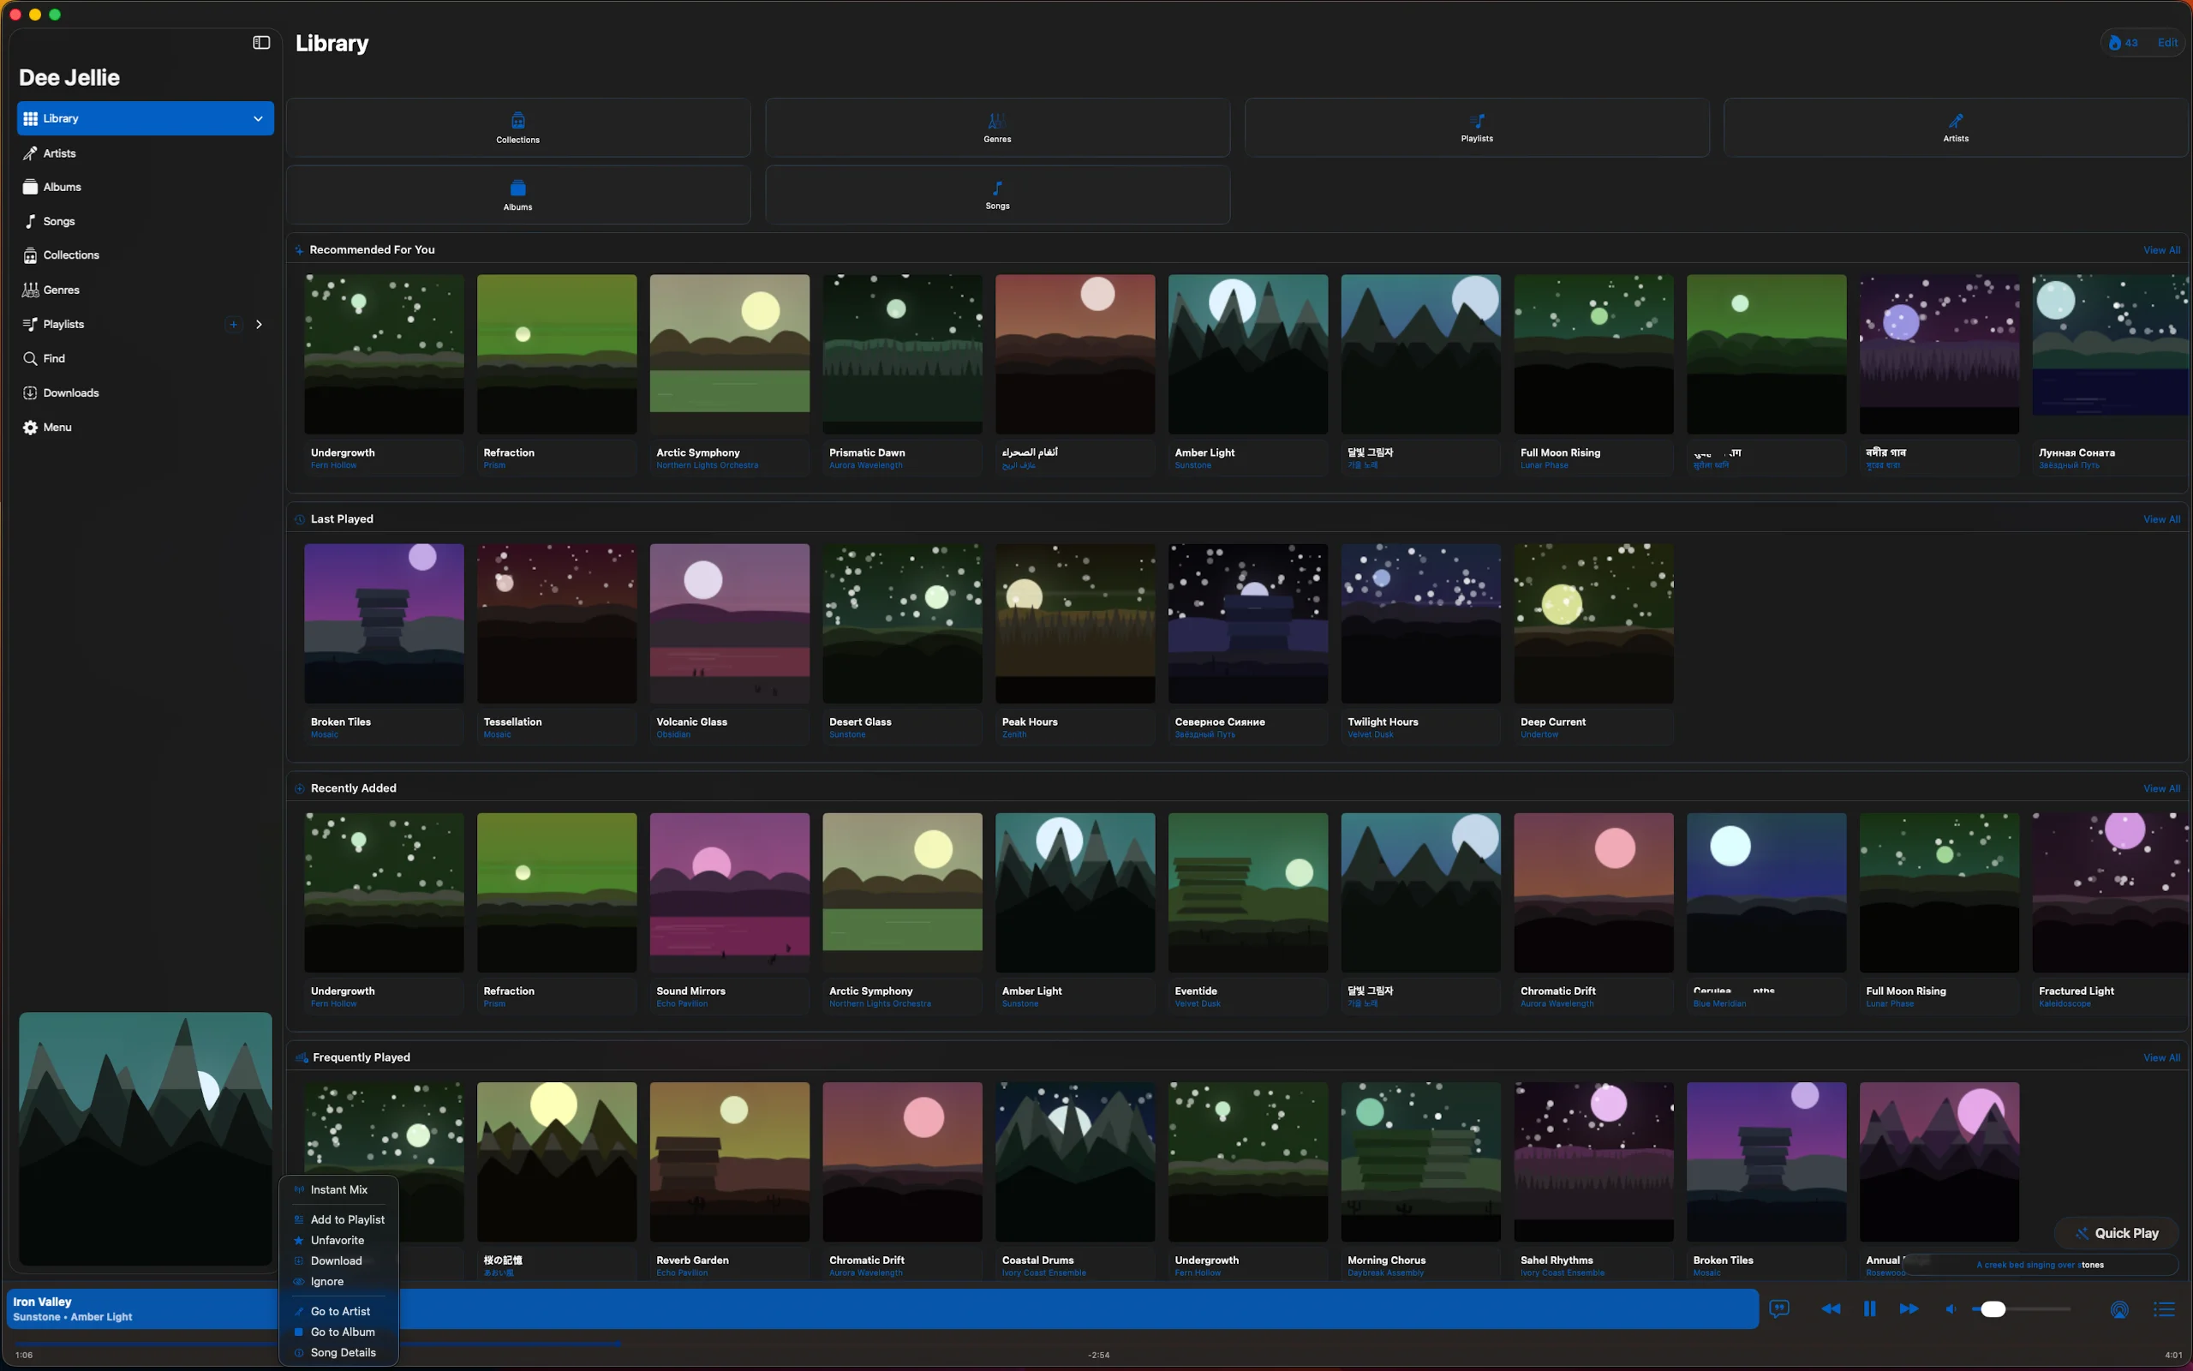View All items in Last Played

2161,518
